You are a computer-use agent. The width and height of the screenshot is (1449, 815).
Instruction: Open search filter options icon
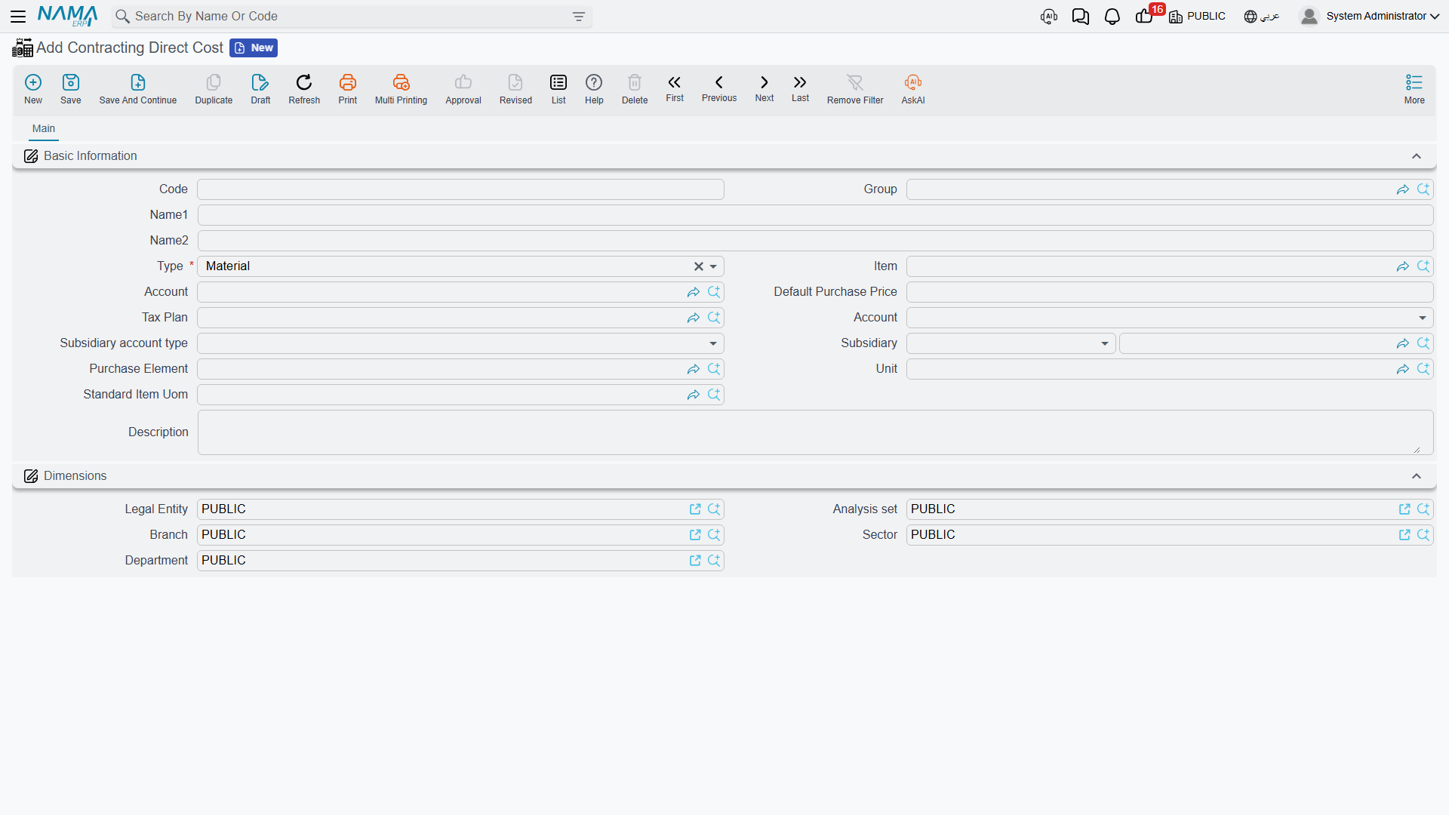tap(579, 17)
